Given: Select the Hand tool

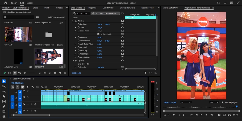Looking at the screenshot, I should [x=4, y=116].
